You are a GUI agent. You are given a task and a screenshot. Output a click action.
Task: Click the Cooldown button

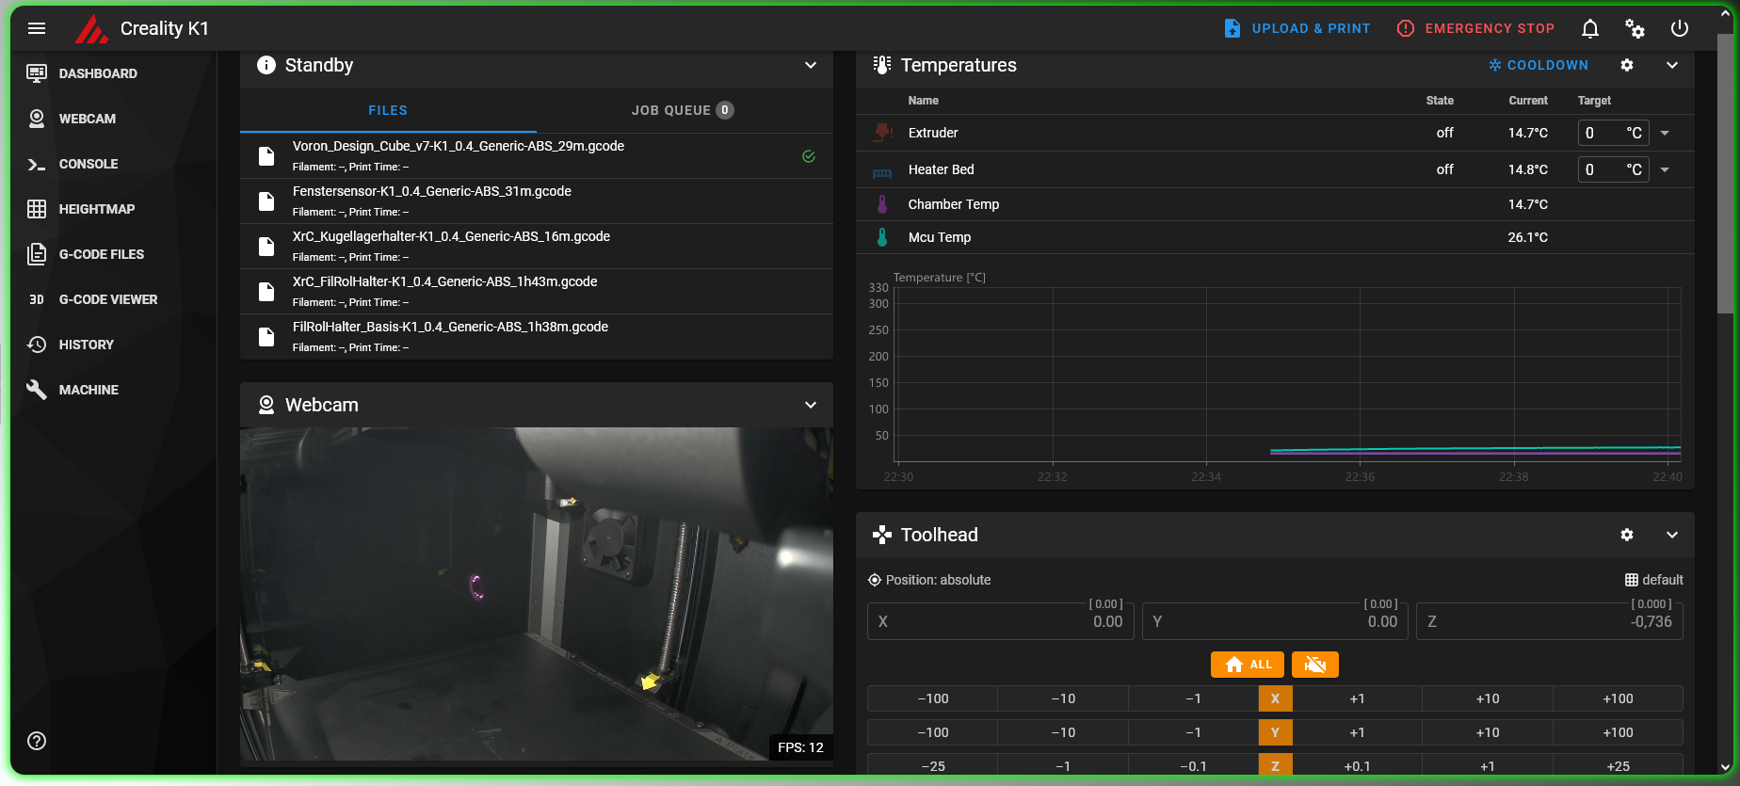[x=1539, y=65]
